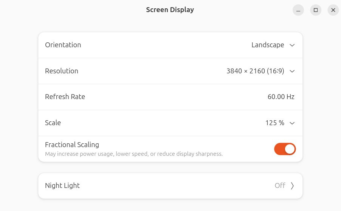Click the Scale row label
The height and width of the screenshot is (211, 341).
click(x=53, y=123)
